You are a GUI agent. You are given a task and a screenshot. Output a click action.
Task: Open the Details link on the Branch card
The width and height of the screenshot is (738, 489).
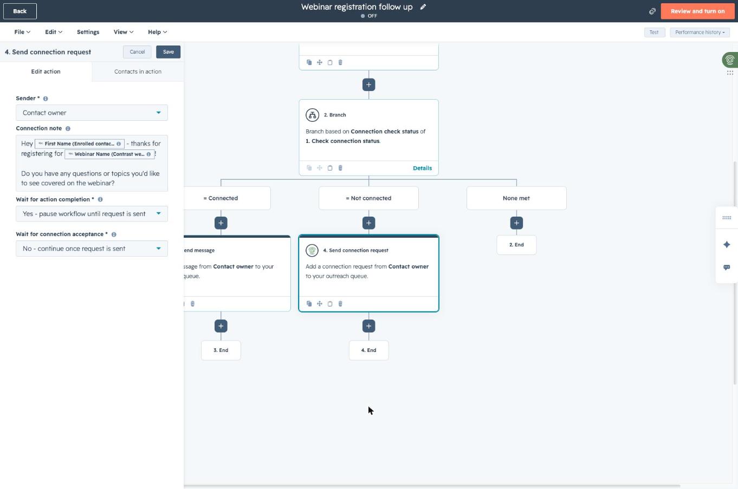pos(422,168)
